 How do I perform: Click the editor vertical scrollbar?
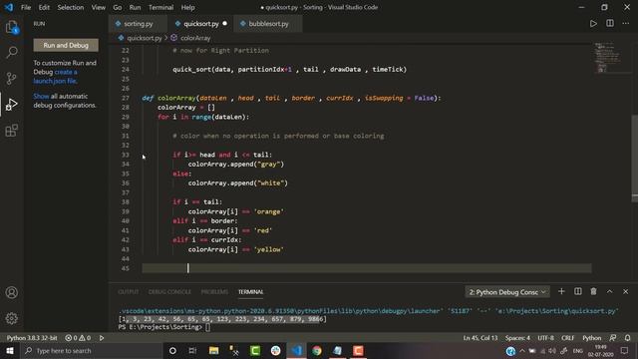click(x=635, y=159)
